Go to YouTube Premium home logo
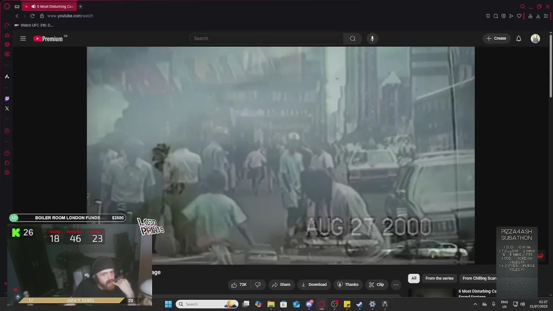Screen dimensions: 553x311 [48, 38]
